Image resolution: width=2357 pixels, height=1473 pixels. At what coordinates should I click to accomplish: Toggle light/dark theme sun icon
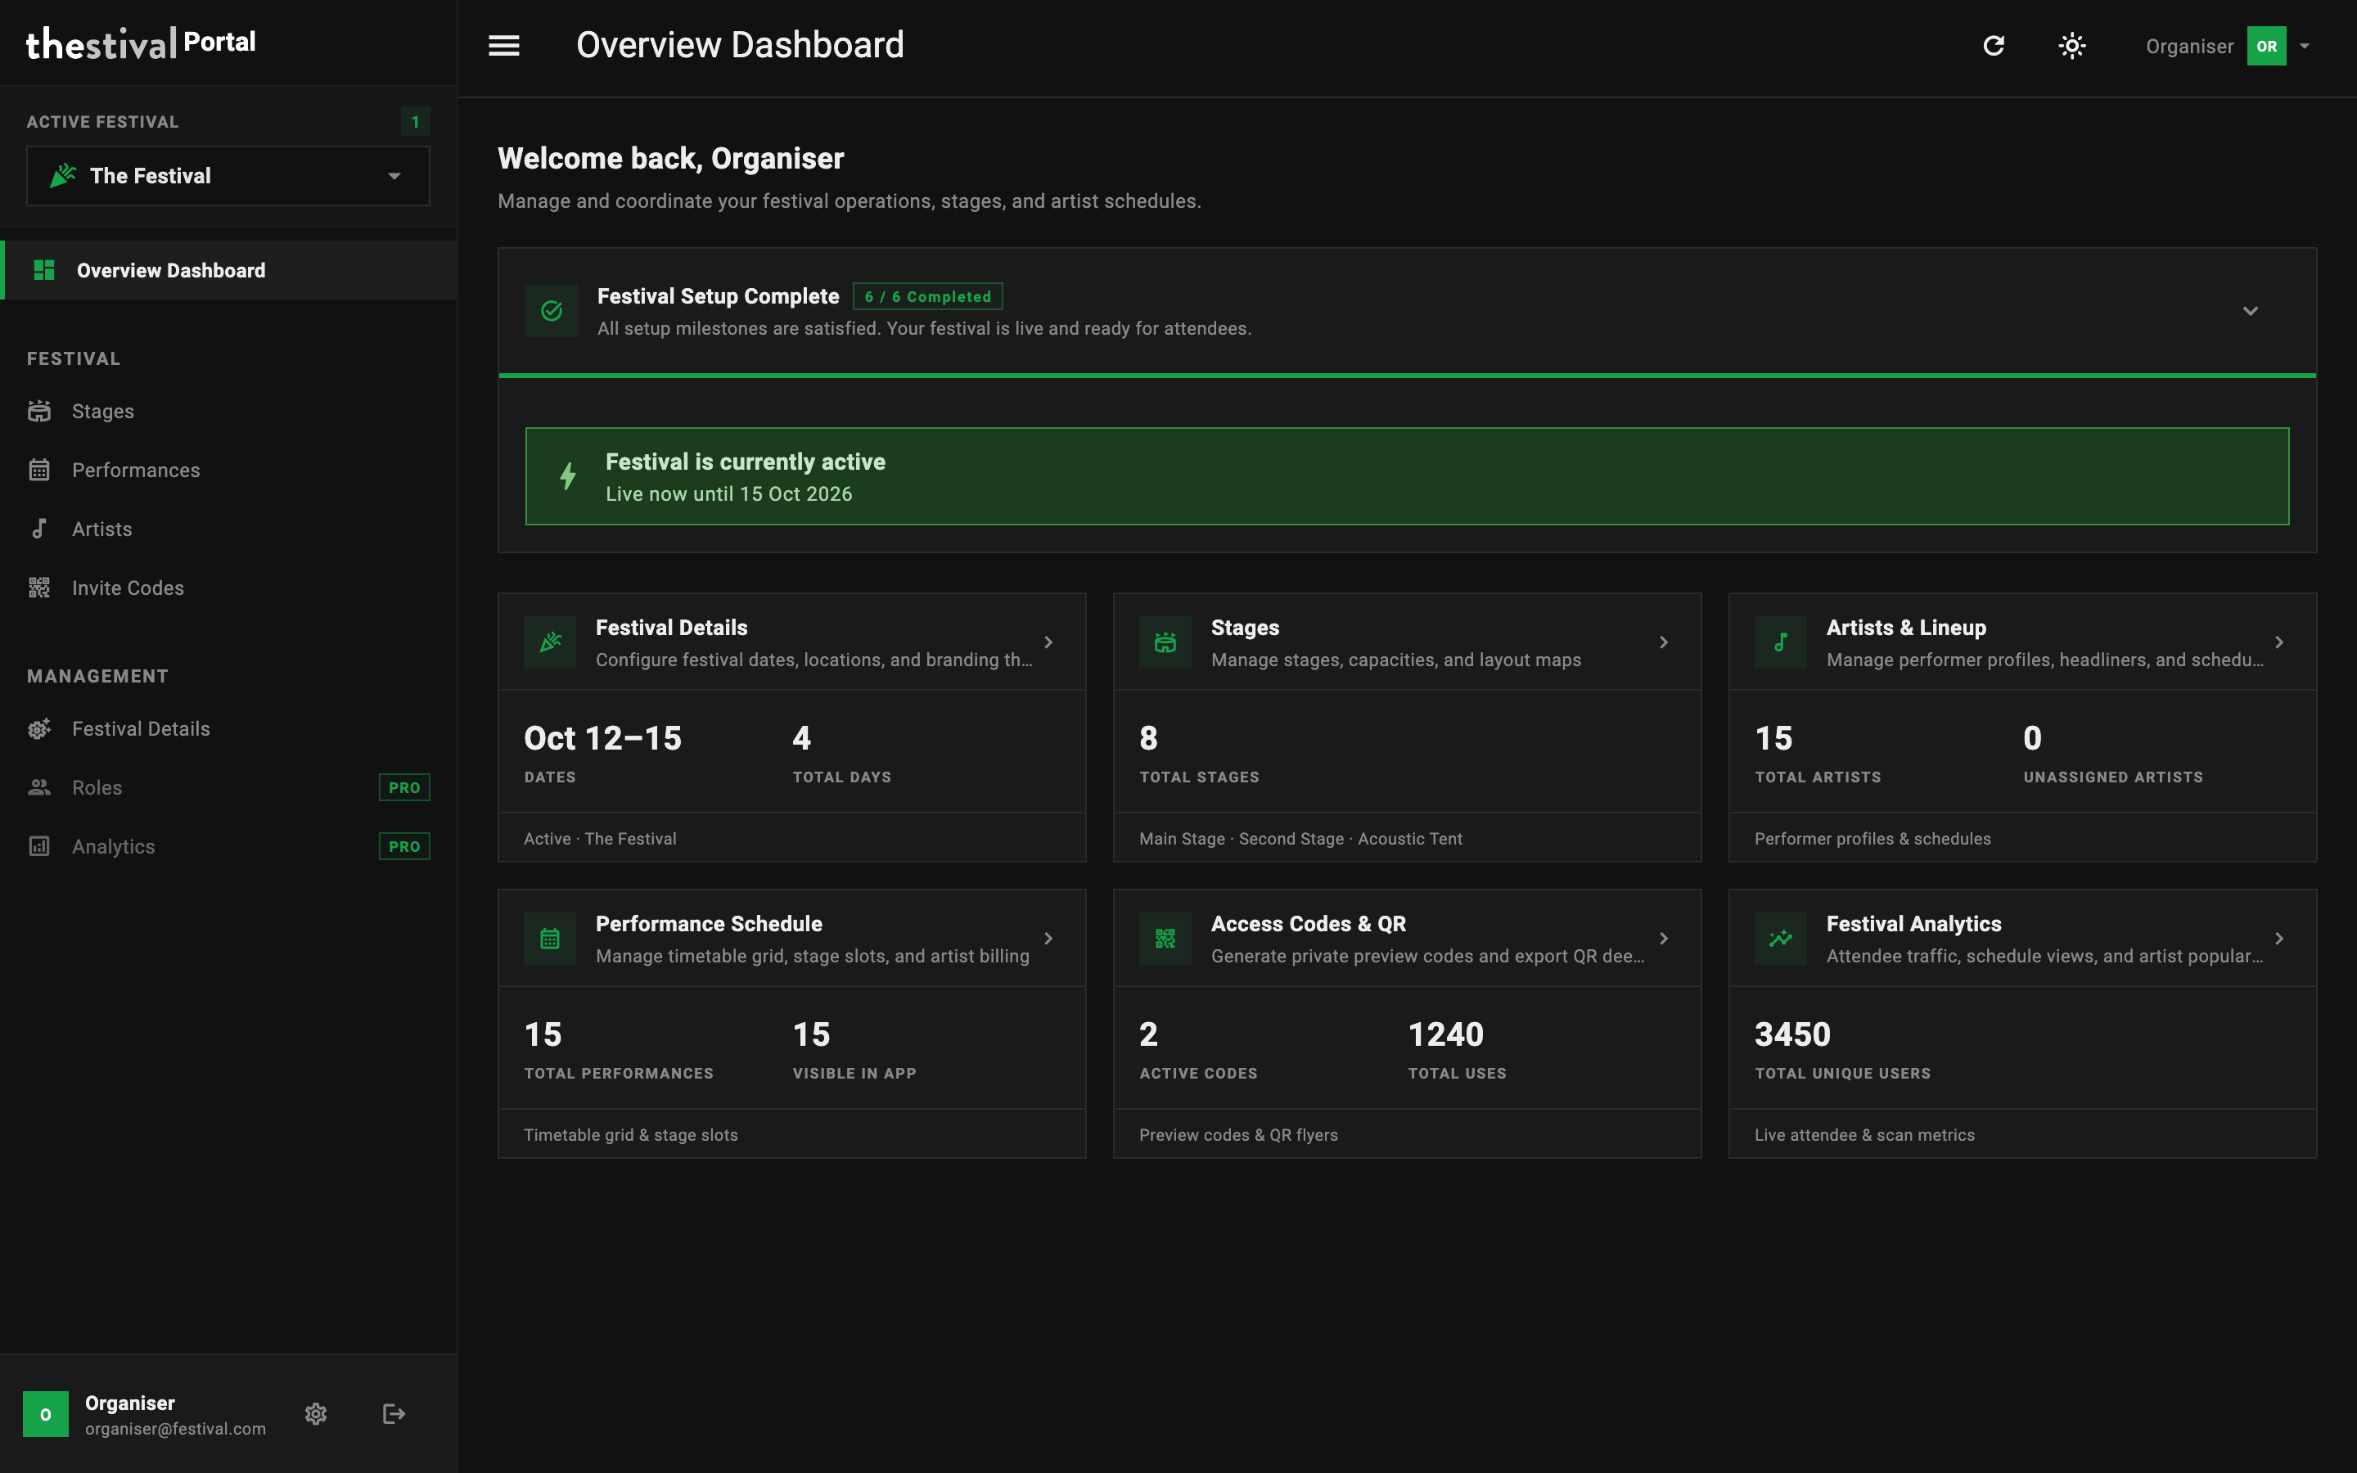coord(2071,46)
